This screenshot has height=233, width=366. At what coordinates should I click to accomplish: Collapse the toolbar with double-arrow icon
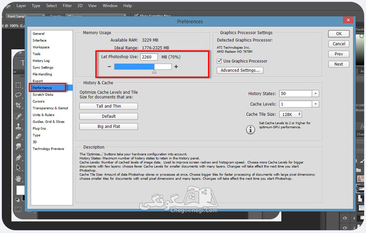pos(15,72)
